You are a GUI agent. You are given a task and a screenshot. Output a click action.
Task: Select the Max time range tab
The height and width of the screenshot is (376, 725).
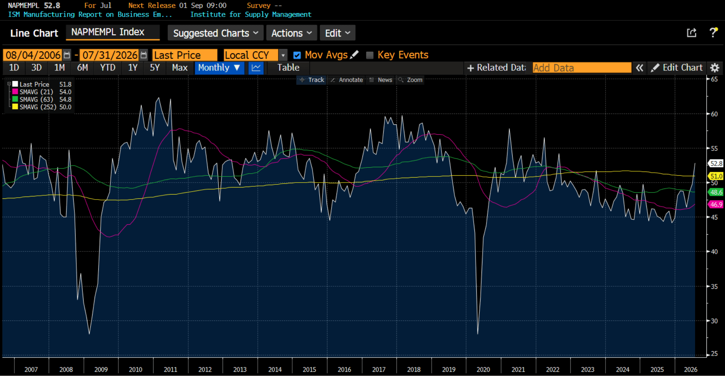[180, 68]
